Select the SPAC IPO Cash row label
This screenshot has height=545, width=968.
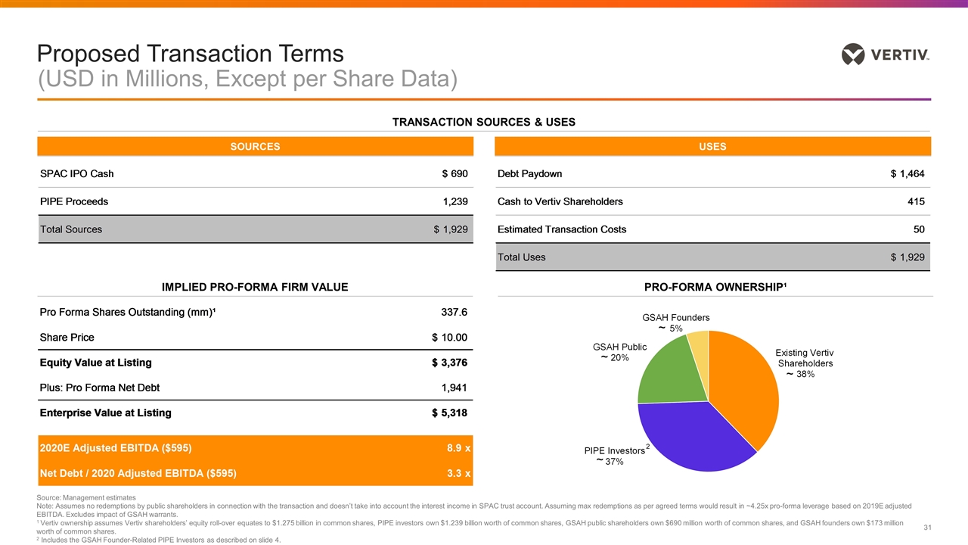pos(76,174)
